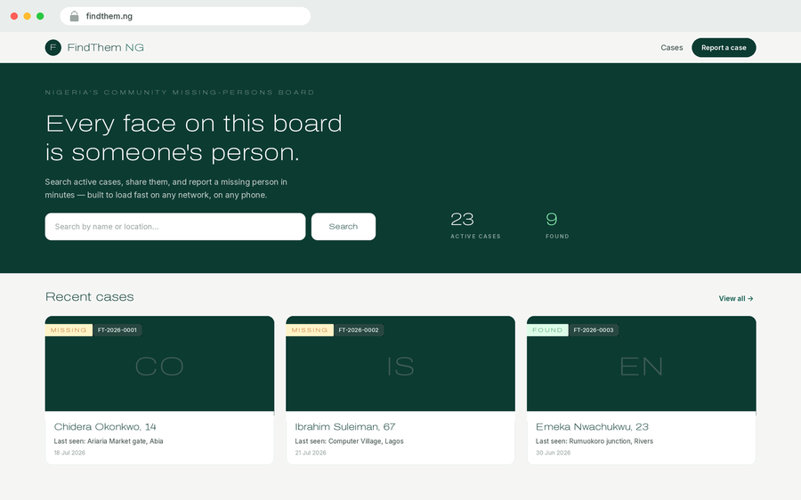Open the Ibrahim Suleiman, 67 name title
This screenshot has width=801, height=500.
[345, 427]
